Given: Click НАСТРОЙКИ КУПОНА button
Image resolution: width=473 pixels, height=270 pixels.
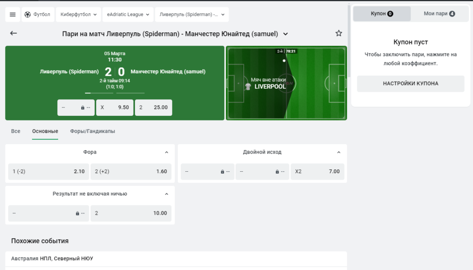Looking at the screenshot, I should point(411,84).
